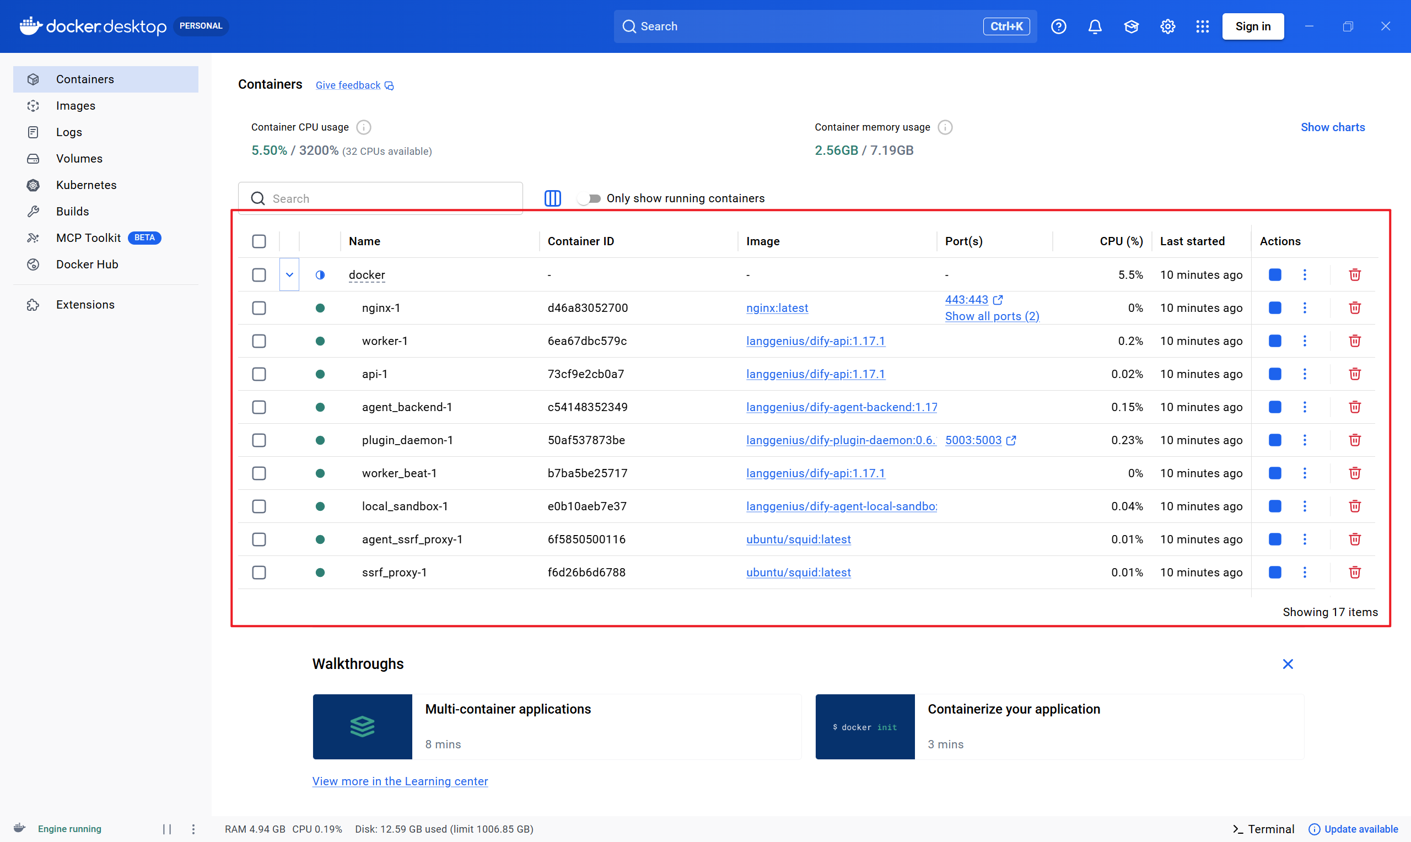Open the Give feedback link

[x=354, y=85]
